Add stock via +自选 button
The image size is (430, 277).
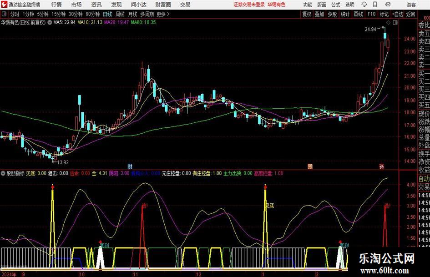(398, 14)
